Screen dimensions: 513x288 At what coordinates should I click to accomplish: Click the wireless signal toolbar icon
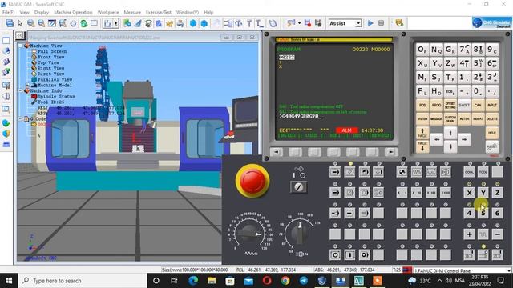point(148,23)
